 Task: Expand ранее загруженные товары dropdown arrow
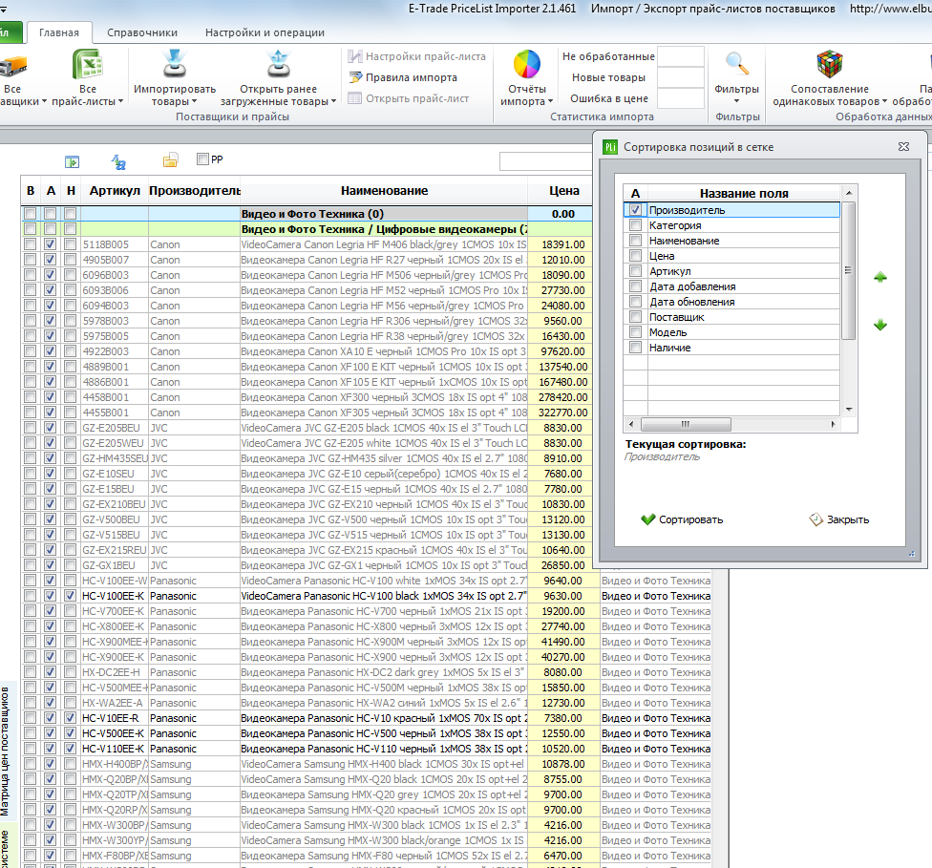(x=333, y=101)
